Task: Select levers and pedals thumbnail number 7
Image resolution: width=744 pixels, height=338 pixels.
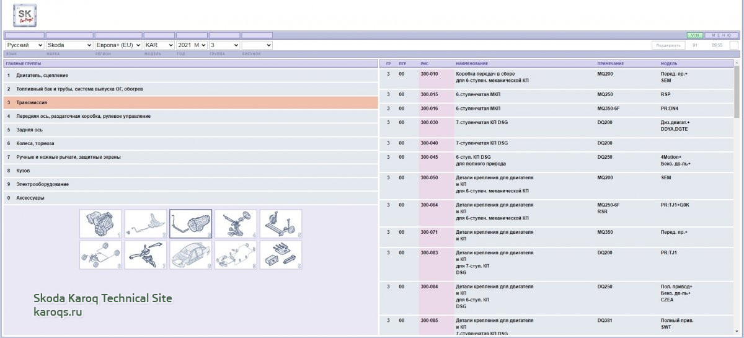Action: [x=146, y=255]
